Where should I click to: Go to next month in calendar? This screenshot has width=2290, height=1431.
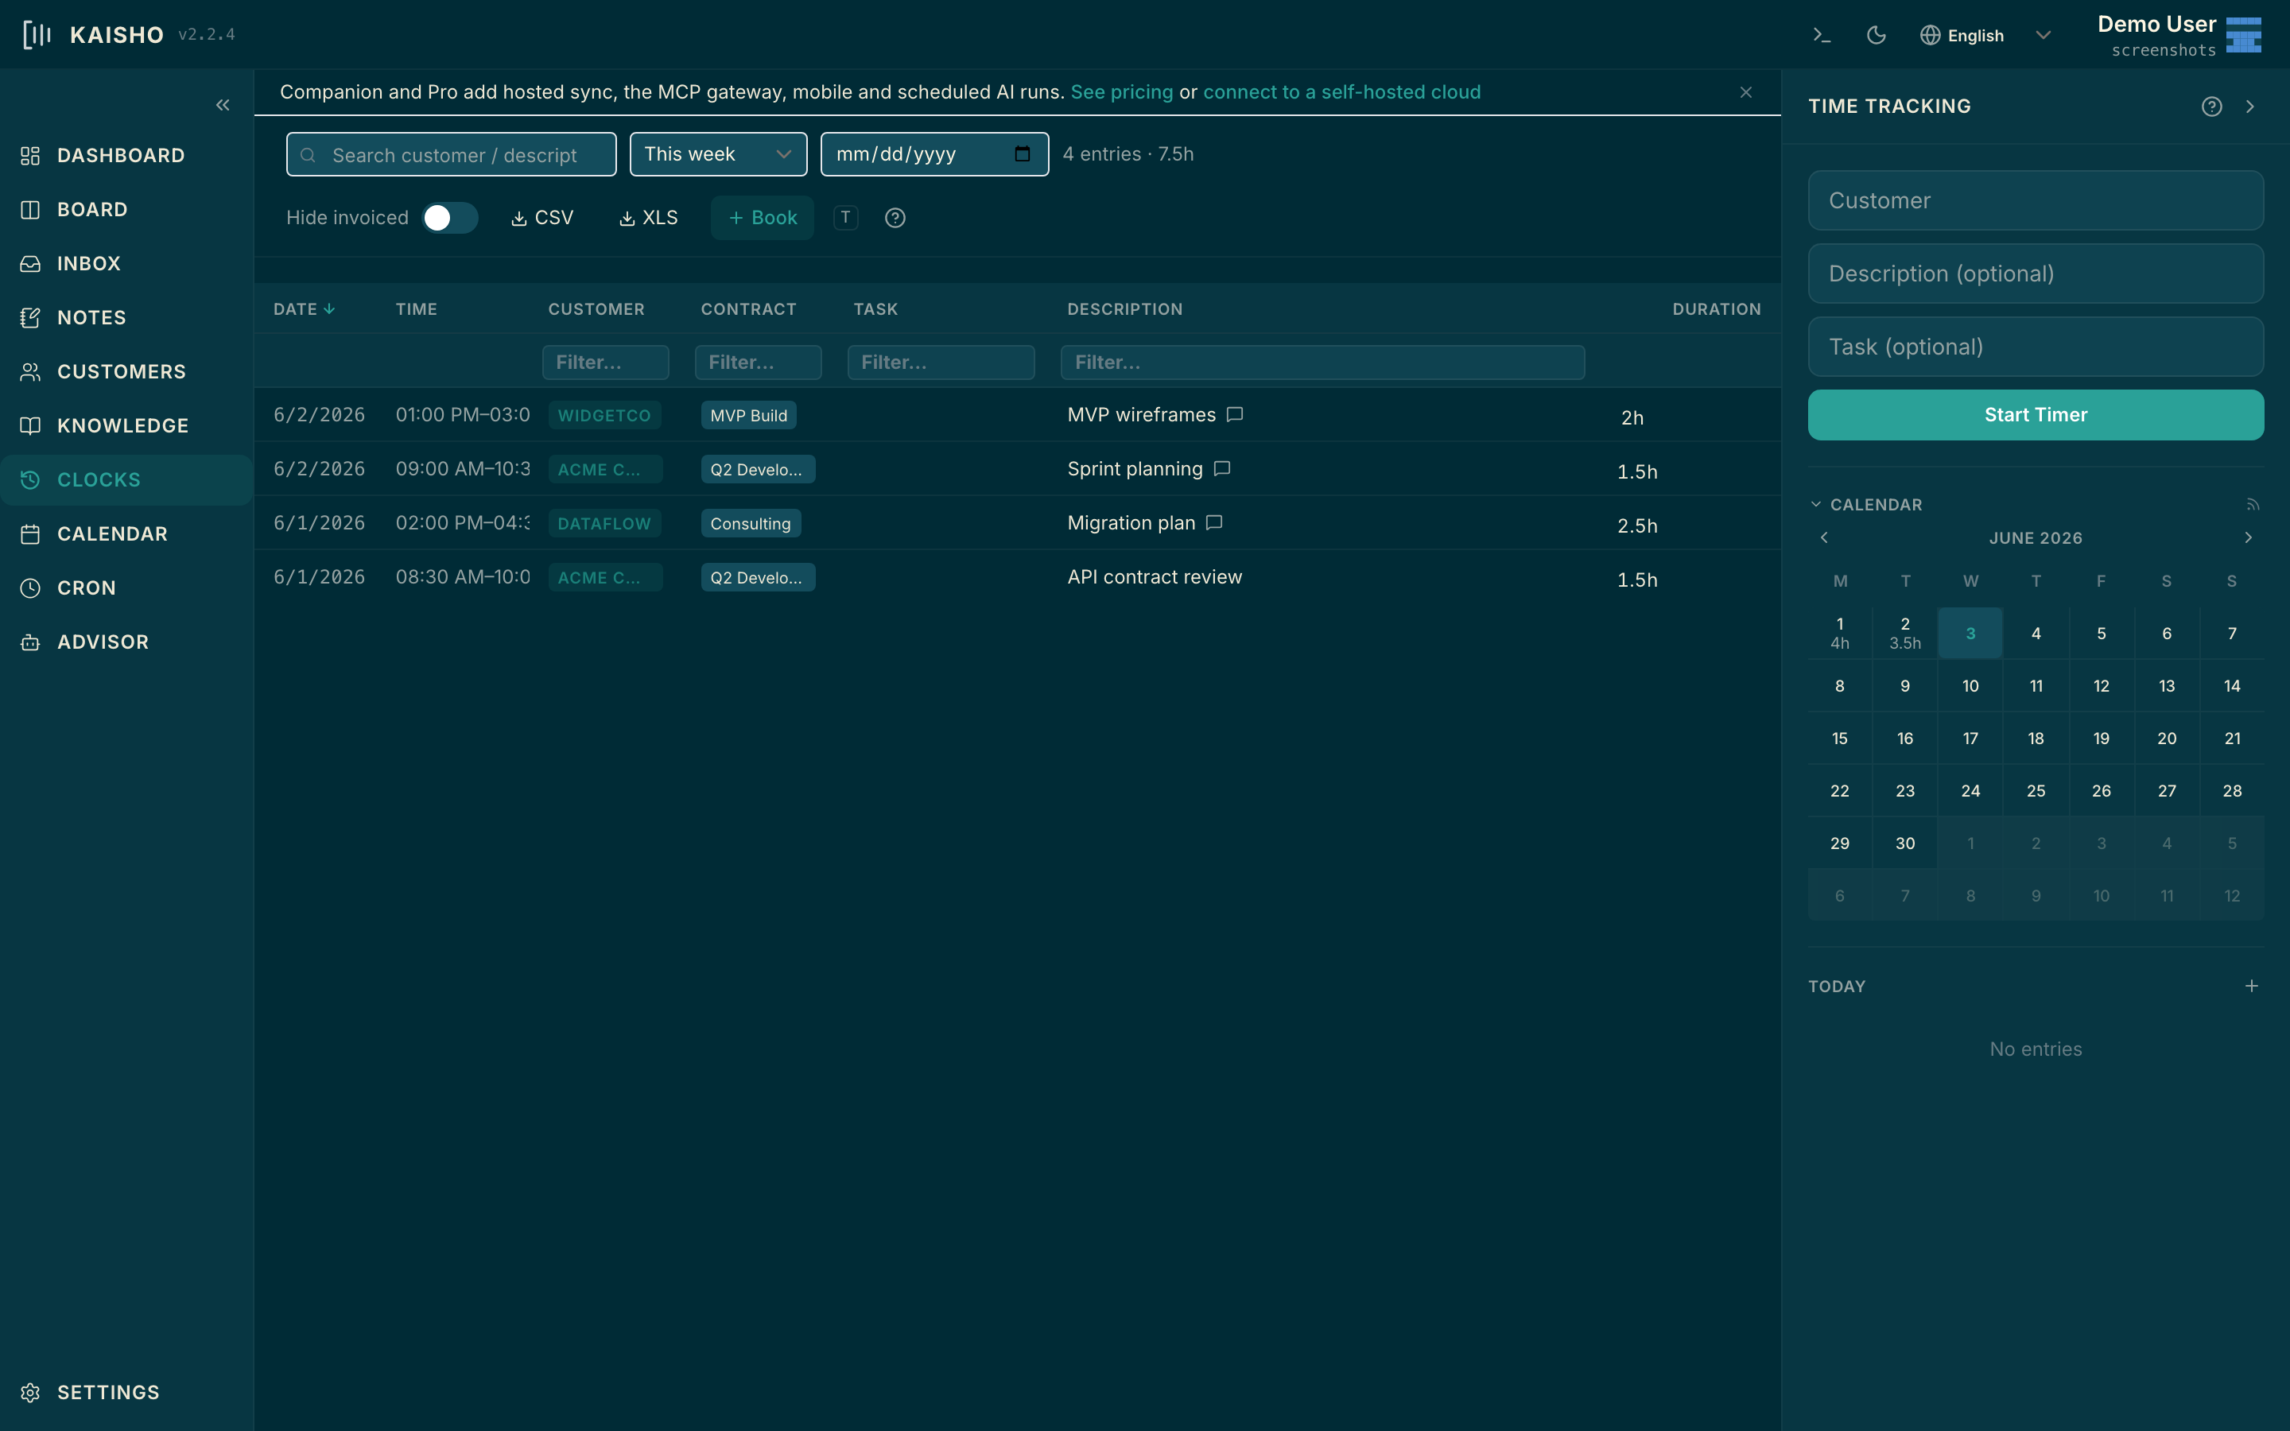(x=2249, y=537)
